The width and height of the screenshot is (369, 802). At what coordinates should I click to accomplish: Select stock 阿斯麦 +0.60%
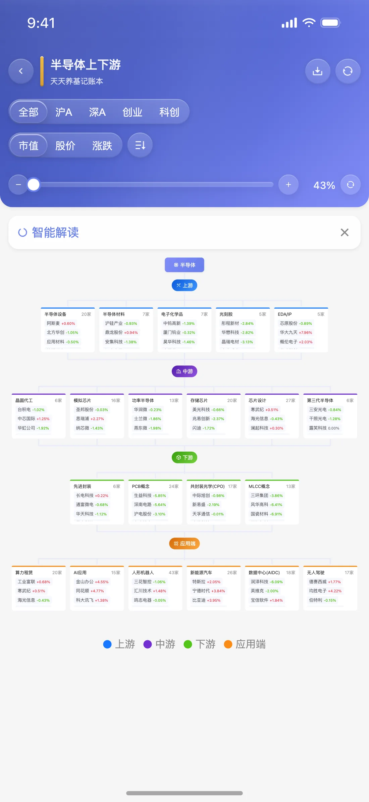pyautogui.click(x=61, y=323)
